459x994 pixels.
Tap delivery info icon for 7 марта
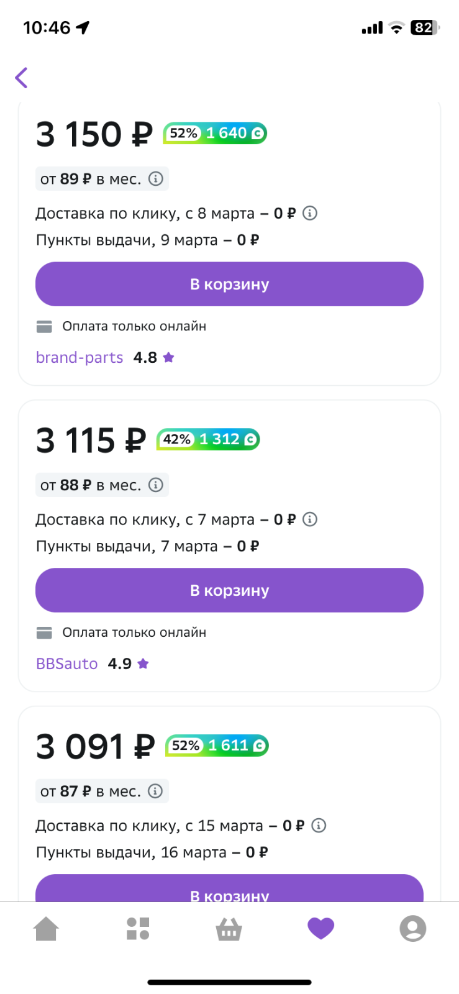click(x=310, y=519)
